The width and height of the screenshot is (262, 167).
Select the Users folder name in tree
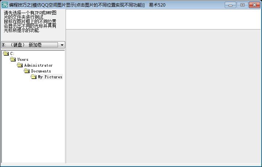[23, 59]
